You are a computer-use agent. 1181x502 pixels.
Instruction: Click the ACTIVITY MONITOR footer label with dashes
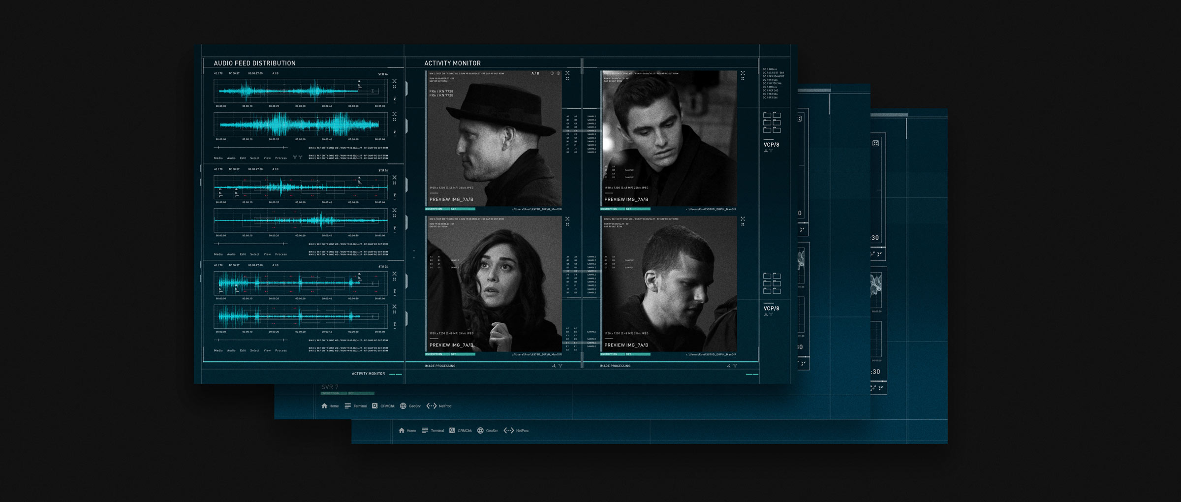(376, 374)
